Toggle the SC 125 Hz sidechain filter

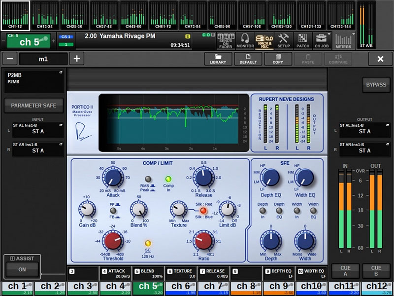coord(148,243)
